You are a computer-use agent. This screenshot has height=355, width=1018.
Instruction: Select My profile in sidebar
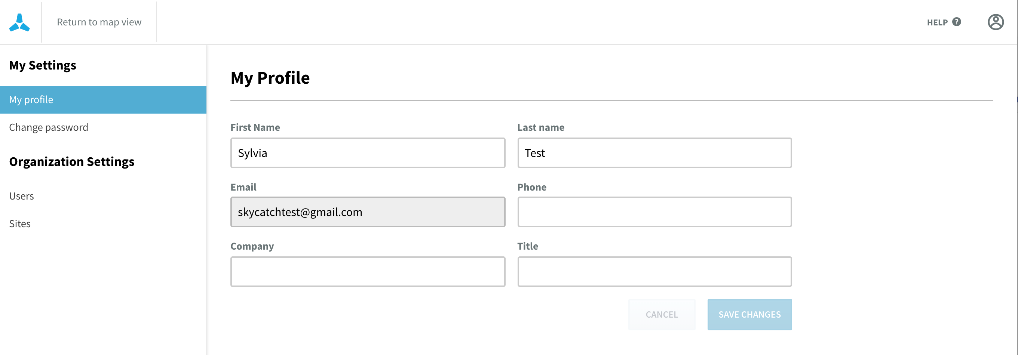103,99
